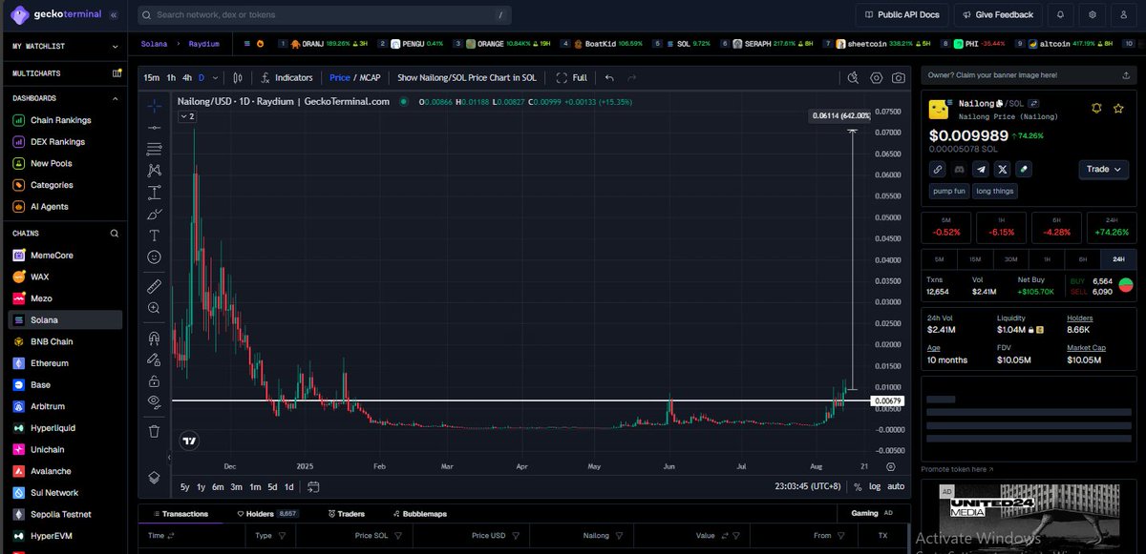Click Give Feedback button
The height and width of the screenshot is (554, 1146).
[998, 15]
